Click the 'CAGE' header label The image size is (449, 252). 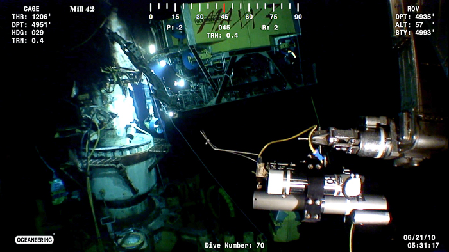31,9
